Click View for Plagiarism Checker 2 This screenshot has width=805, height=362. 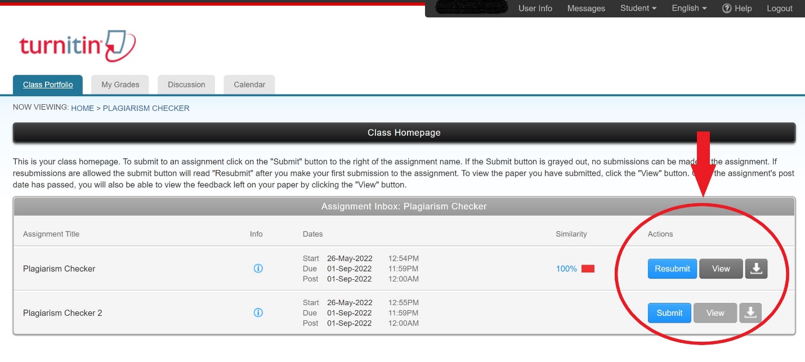(x=715, y=312)
